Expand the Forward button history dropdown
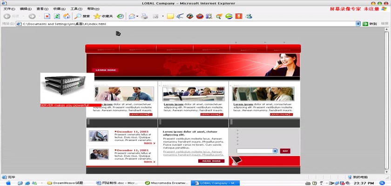 pos(40,16)
